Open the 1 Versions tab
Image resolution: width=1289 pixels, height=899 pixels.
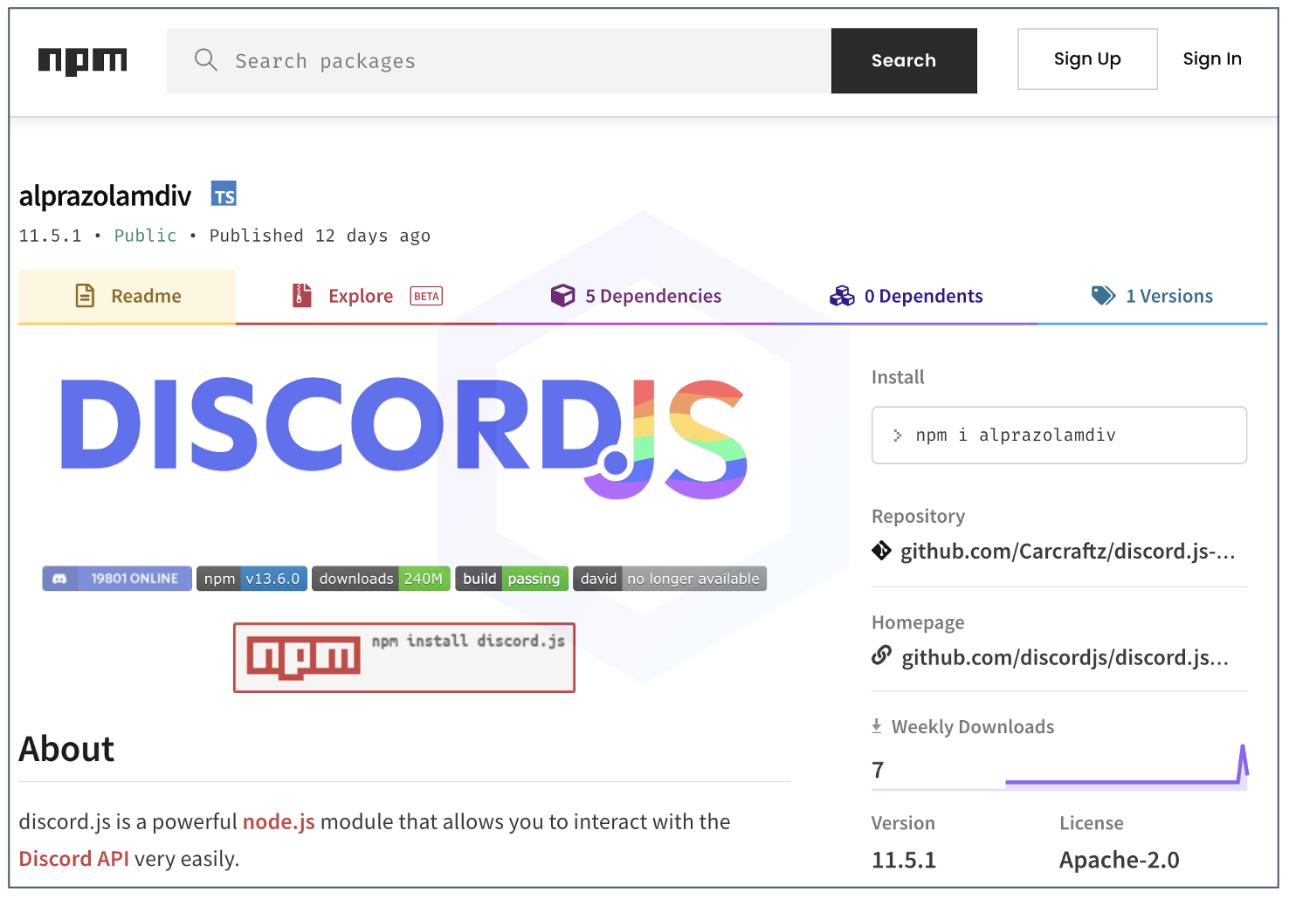tap(1152, 297)
